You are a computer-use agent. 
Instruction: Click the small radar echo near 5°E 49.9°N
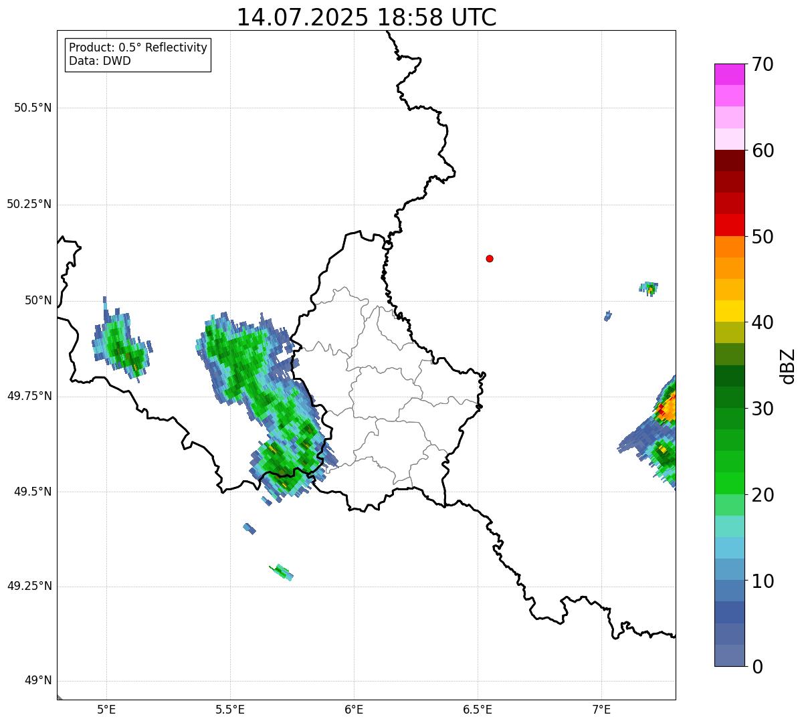coord(122,341)
